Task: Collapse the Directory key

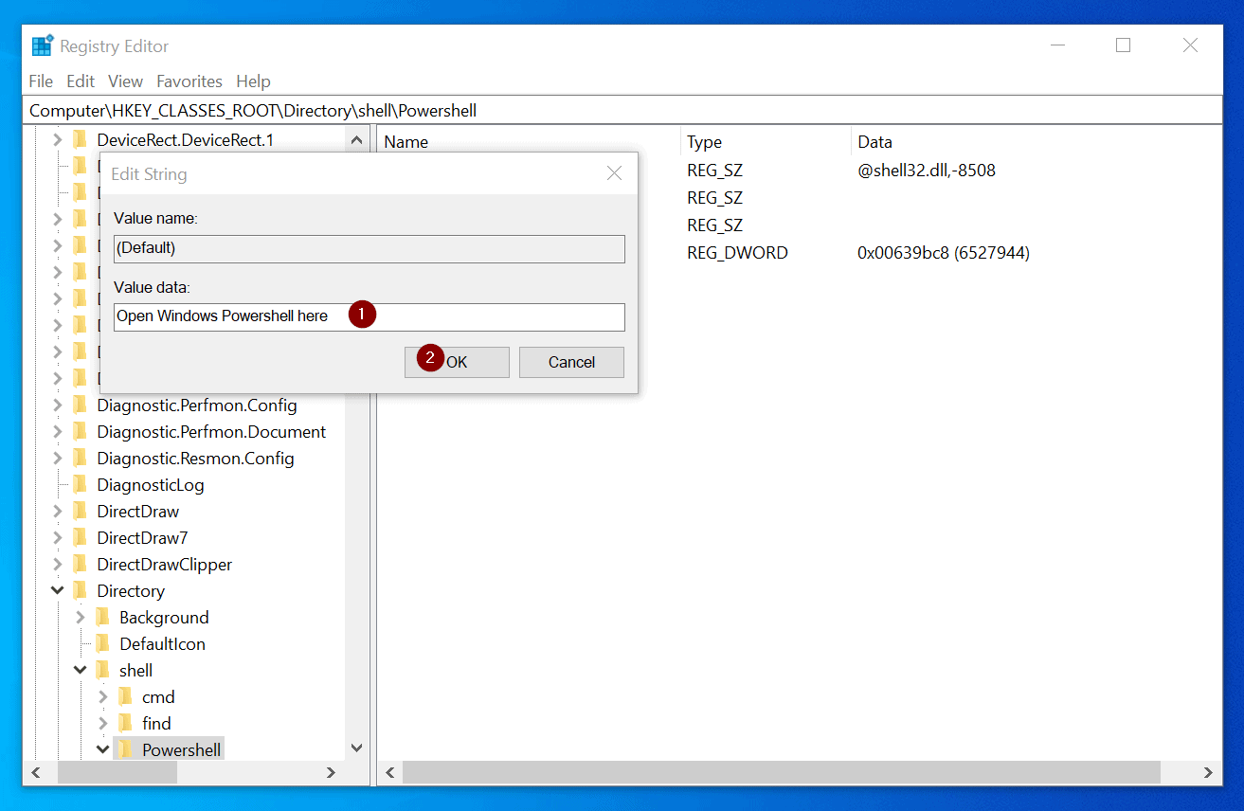Action: tap(57, 591)
